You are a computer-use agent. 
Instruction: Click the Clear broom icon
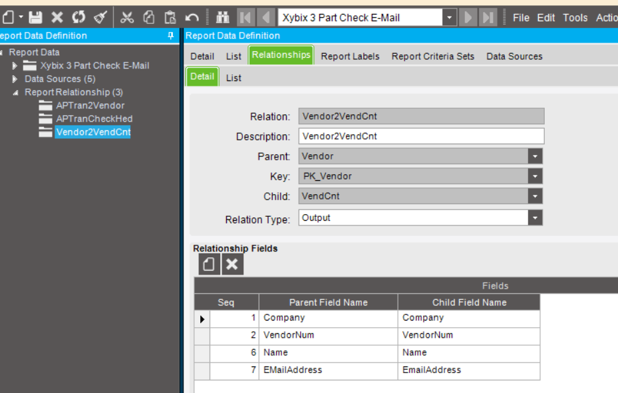pyautogui.click(x=100, y=17)
